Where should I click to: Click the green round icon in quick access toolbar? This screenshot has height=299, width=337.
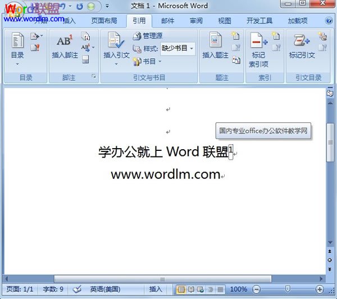(91, 6)
